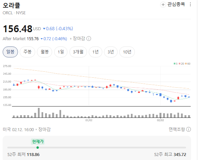Viewport: 201px width, 160px height.
Task: Click the 미국 02.12. 16:00 timestamp
Action: pos(18,129)
